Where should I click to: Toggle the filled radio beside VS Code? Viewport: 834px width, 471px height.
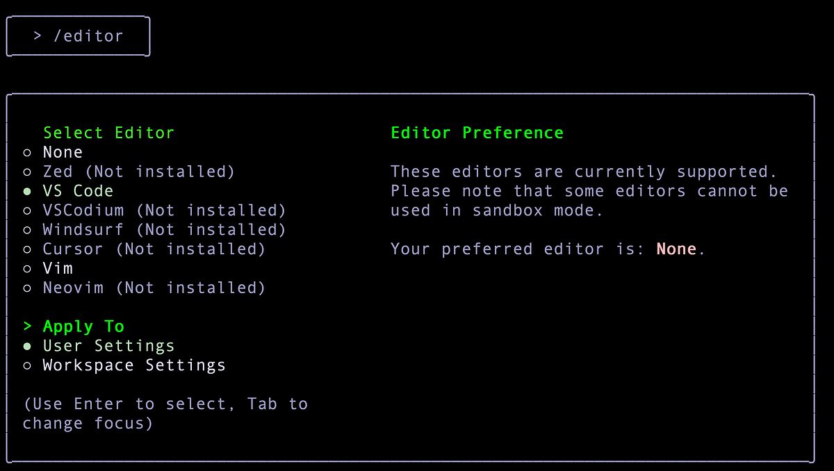pos(27,190)
